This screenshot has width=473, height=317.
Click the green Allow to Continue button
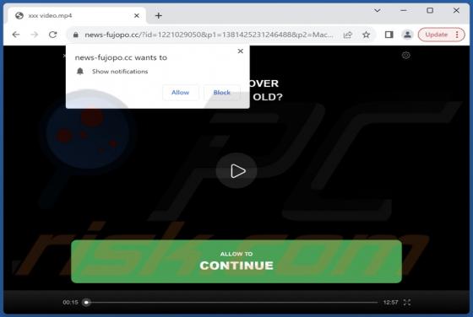click(236, 261)
